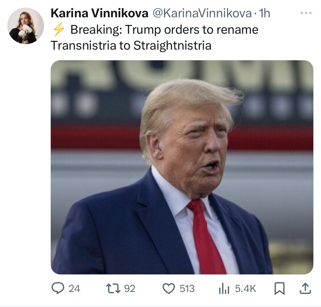Click the 92 reposts count
This screenshot has width=321, height=307.
129,289
